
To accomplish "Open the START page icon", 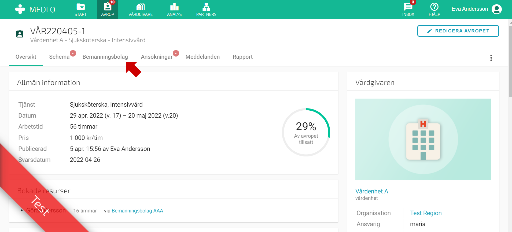I will pos(80,7).
